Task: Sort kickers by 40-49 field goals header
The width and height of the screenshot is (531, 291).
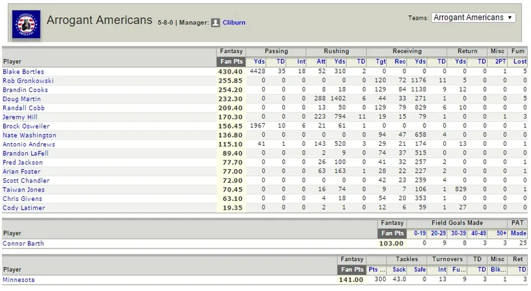Action: (479, 233)
